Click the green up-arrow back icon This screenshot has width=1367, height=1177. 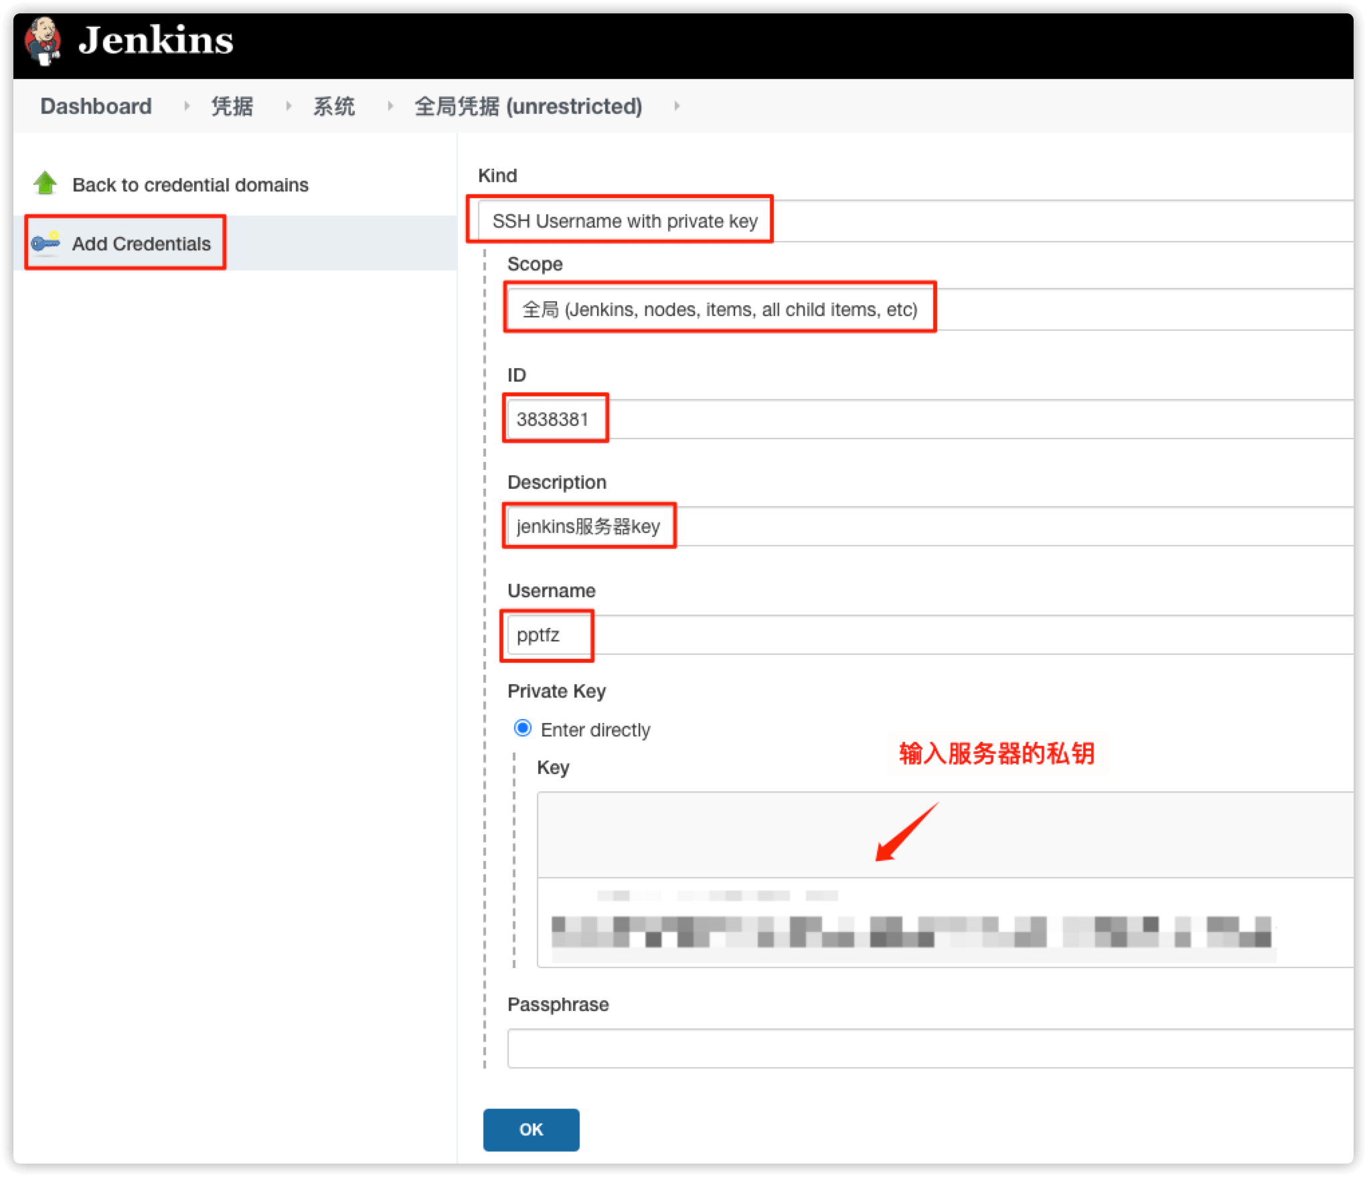(x=46, y=183)
